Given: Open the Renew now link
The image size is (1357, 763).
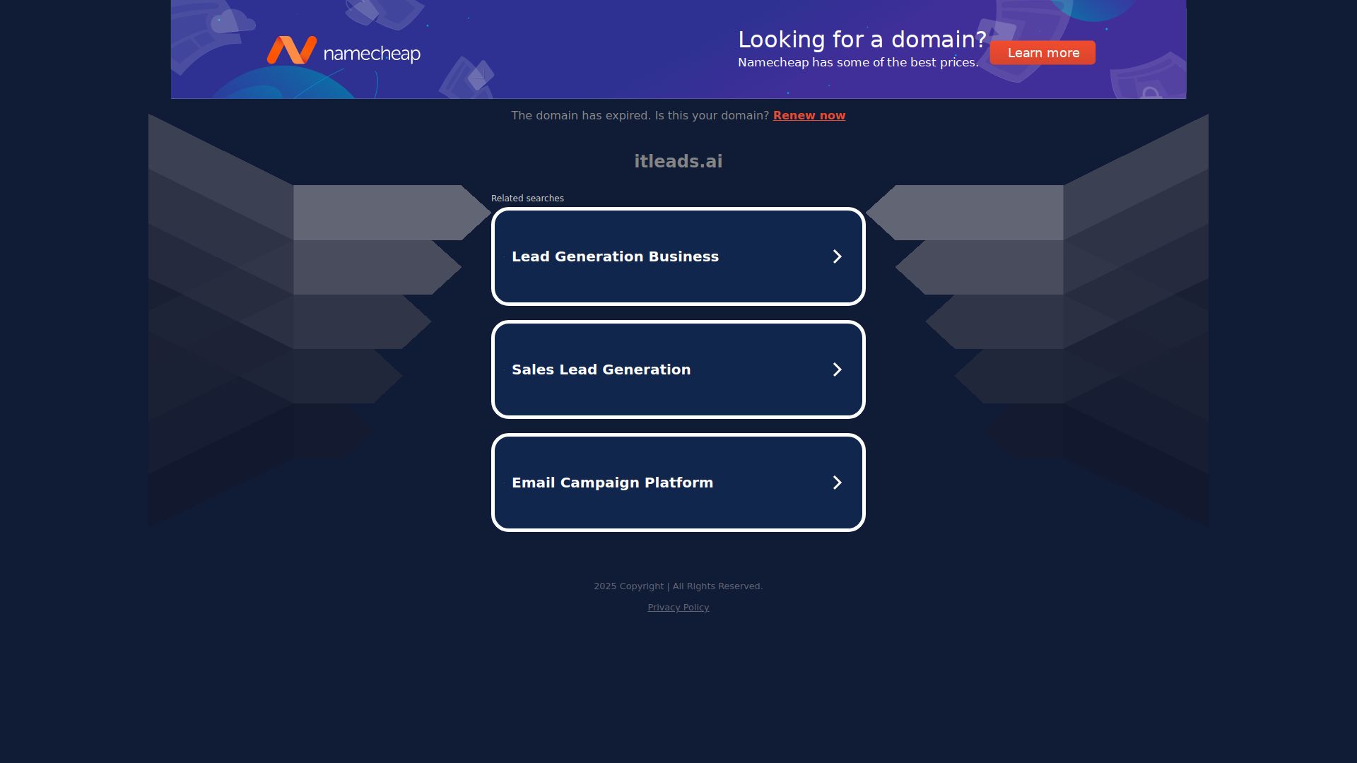Looking at the screenshot, I should (x=809, y=115).
